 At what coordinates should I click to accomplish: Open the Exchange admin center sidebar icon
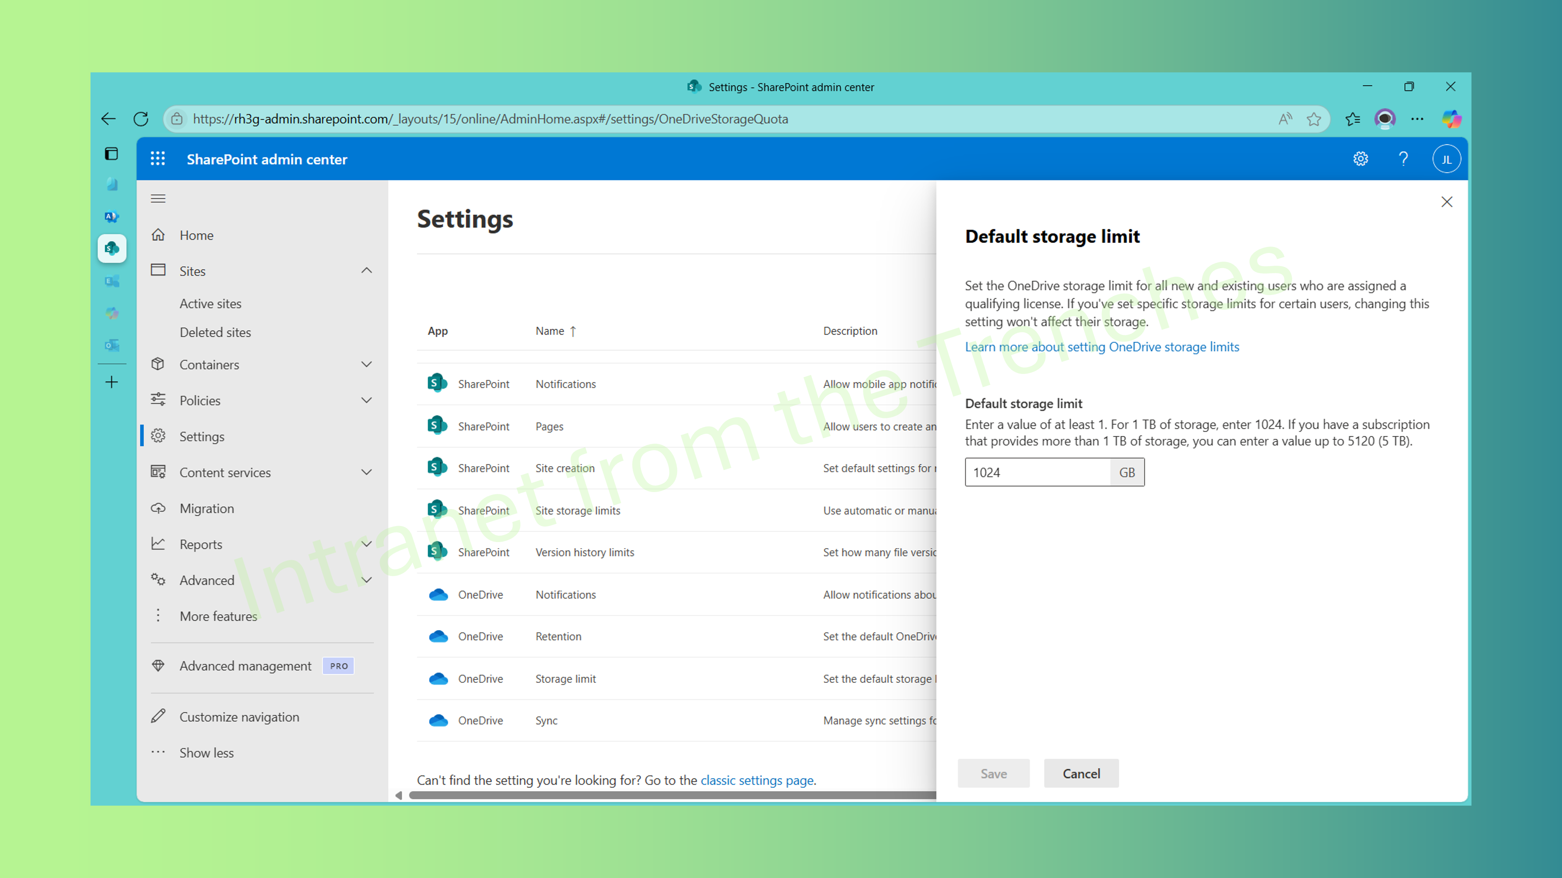111,281
